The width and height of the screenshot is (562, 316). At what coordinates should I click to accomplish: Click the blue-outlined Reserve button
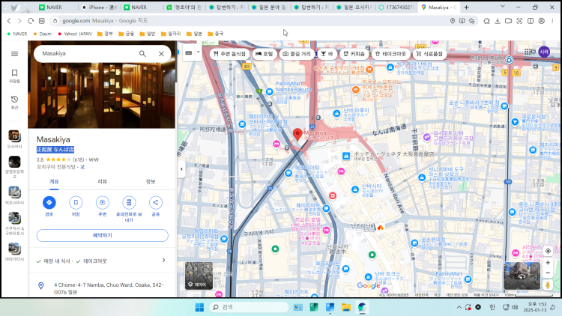(x=102, y=235)
